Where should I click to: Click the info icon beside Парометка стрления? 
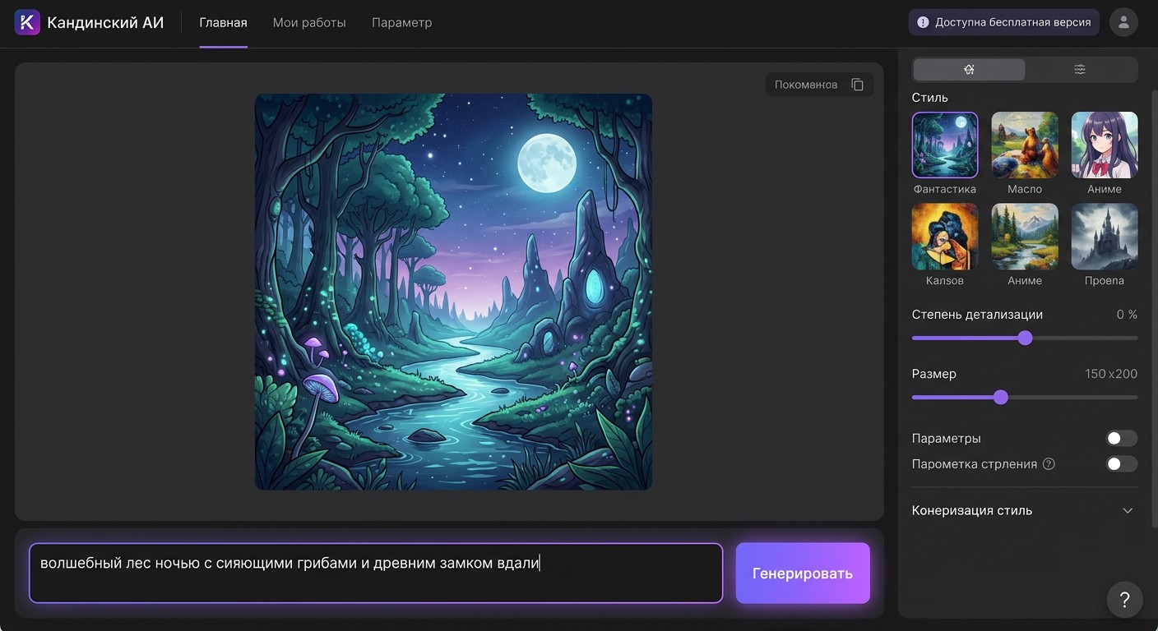tap(1049, 464)
